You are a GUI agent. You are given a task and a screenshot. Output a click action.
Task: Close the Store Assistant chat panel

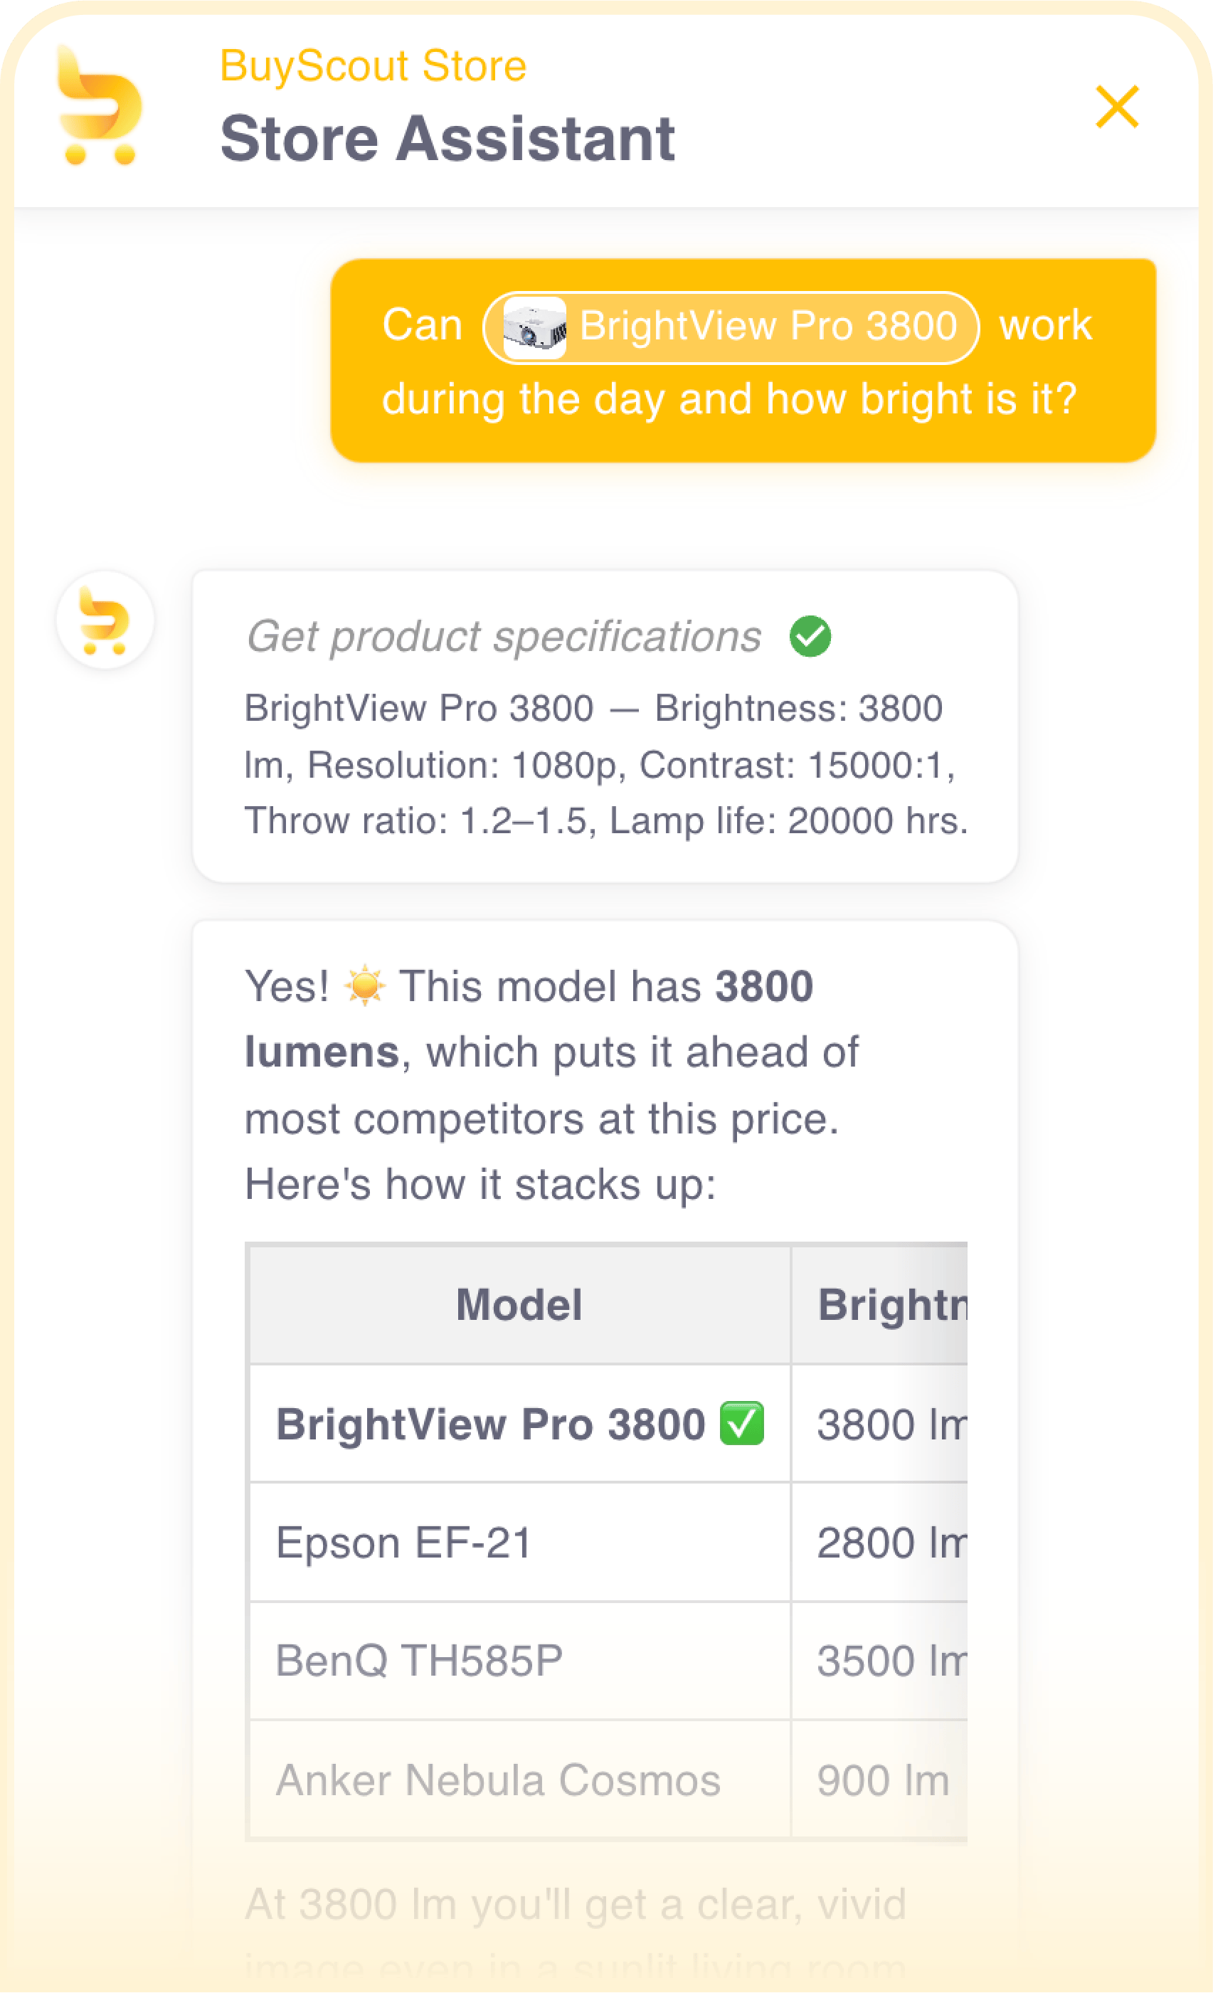click(1117, 107)
